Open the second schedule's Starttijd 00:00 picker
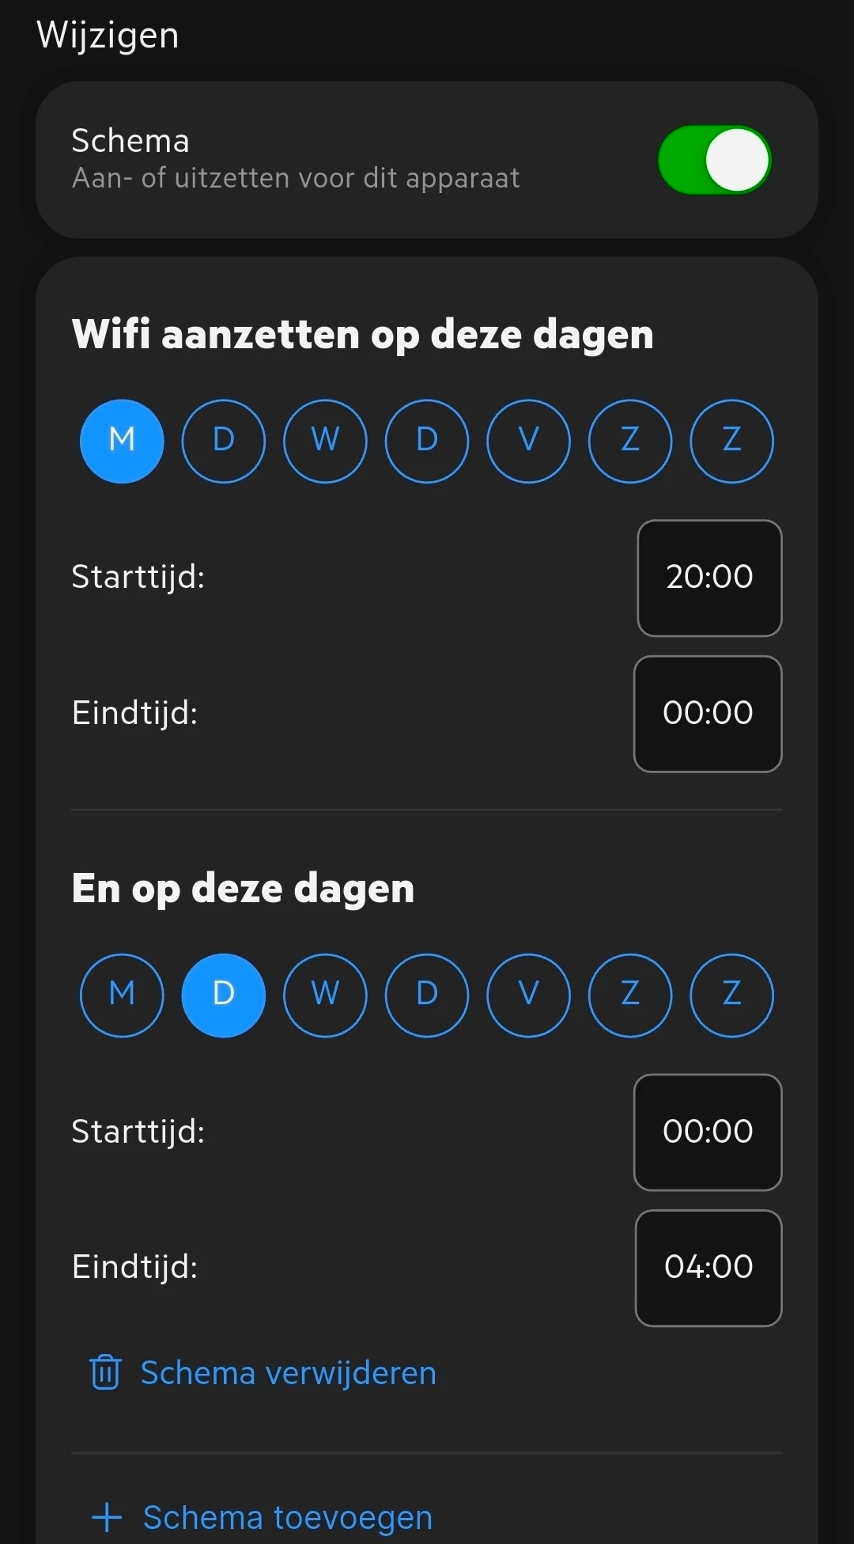The width and height of the screenshot is (854, 1544). click(708, 1132)
